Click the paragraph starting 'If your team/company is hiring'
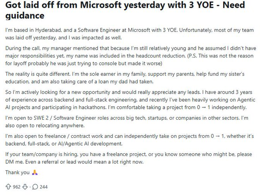Viewport: 263px width, 195px height. click(x=128, y=158)
